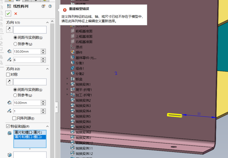Screen dimensions: 228x158
Task: Click the red rebuild error icon
Action: pos(65,10)
